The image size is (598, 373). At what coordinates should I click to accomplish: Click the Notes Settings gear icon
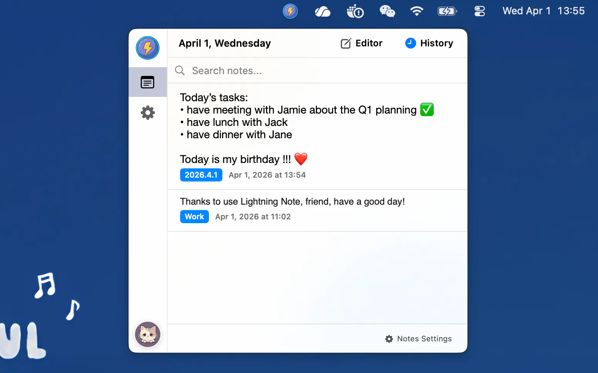[x=389, y=339]
